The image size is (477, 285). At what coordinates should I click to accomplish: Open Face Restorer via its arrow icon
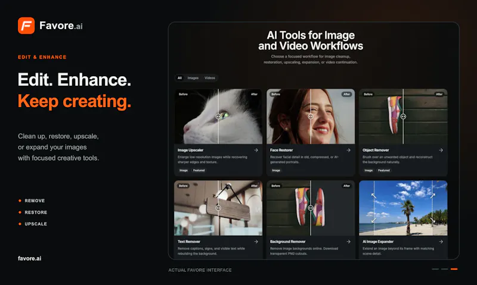pyautogui.click(x=349, y=151)
